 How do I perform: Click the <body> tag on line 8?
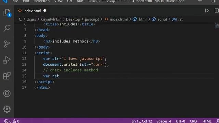(41, 36)
